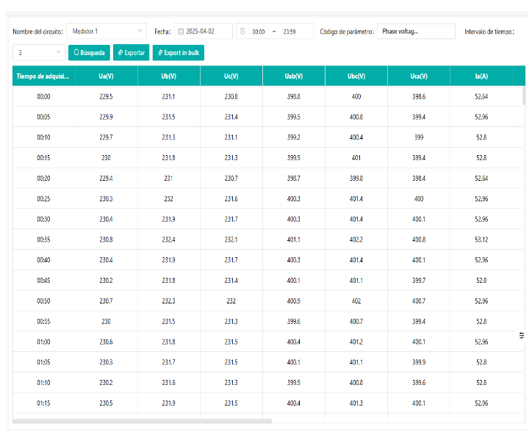Select the 00:10 time row cell
Screen dimensions: 532x435
coord(43,137)
